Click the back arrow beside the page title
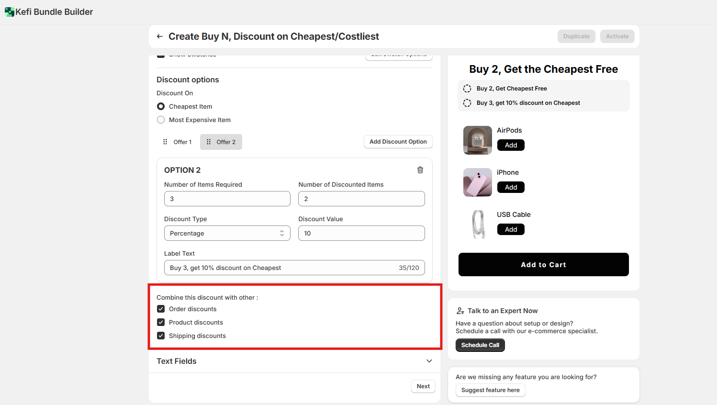This screenshot has width=717, height=405. click(160, 36)
